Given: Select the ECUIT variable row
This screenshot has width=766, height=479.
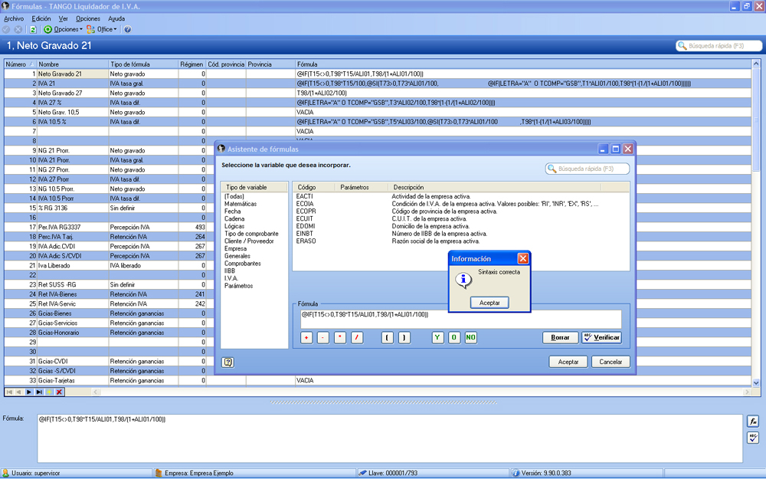Looking at the screenshot, I should pos(460,218).
